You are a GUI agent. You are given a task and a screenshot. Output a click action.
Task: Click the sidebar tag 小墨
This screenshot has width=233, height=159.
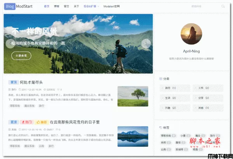pyautogui.click(x=185, y=136)
